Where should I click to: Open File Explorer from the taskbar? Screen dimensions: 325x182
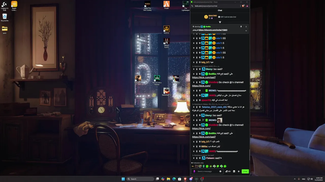click(x=168, y=179)
